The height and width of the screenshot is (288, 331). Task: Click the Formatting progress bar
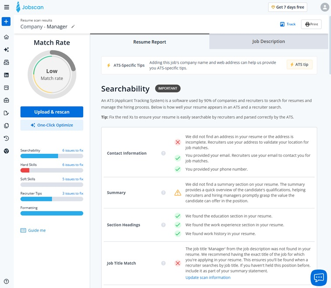[52, 213]
